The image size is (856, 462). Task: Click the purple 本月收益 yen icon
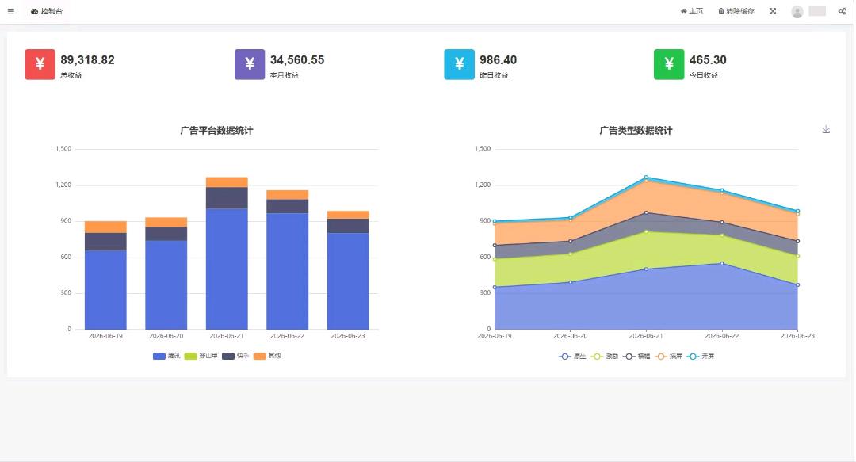point(250,64)
